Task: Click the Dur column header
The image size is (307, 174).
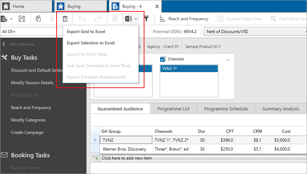Action: click(x=202, y=131)
